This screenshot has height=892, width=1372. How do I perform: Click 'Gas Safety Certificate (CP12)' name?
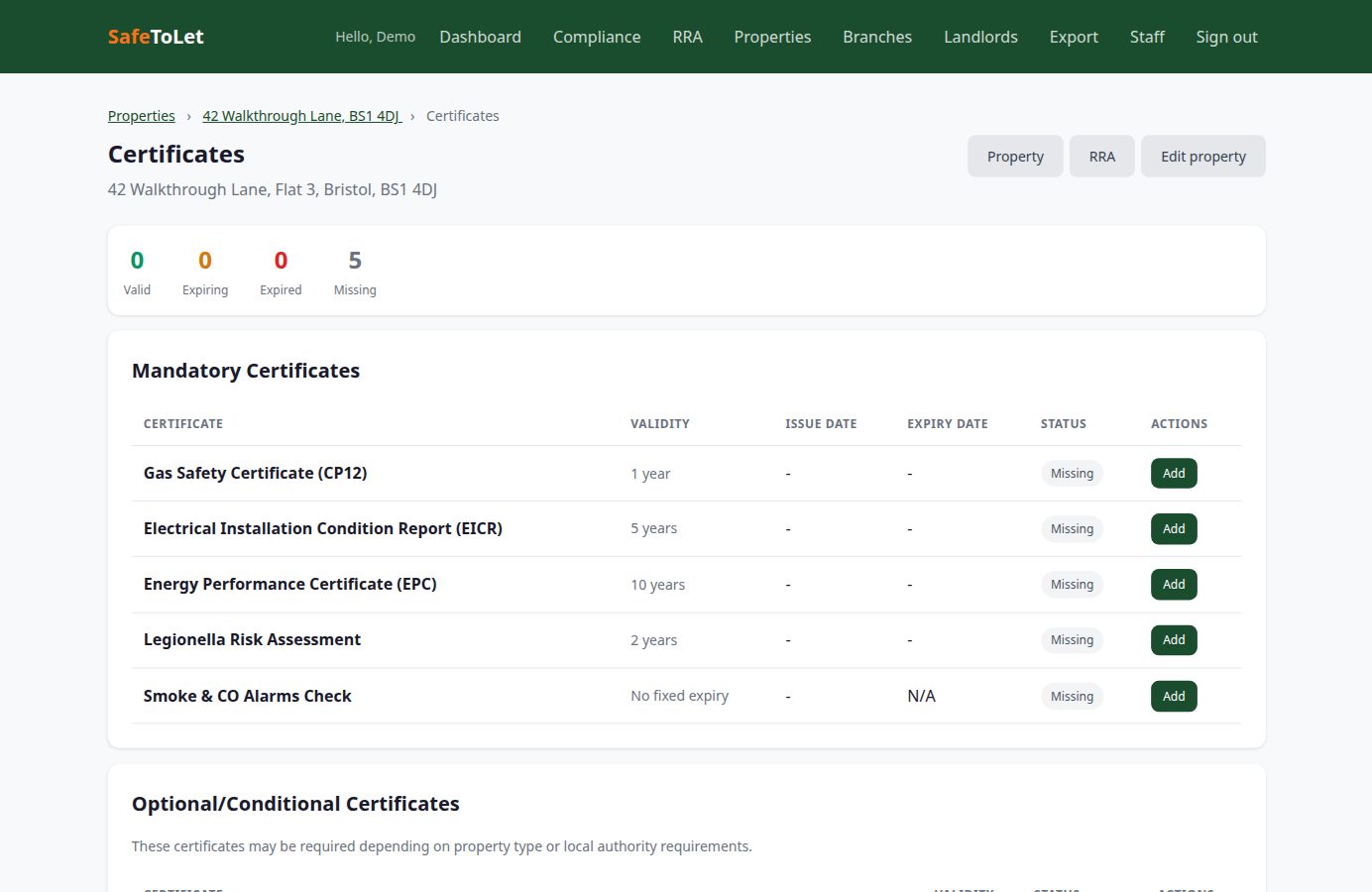click(x=255, y=474)
